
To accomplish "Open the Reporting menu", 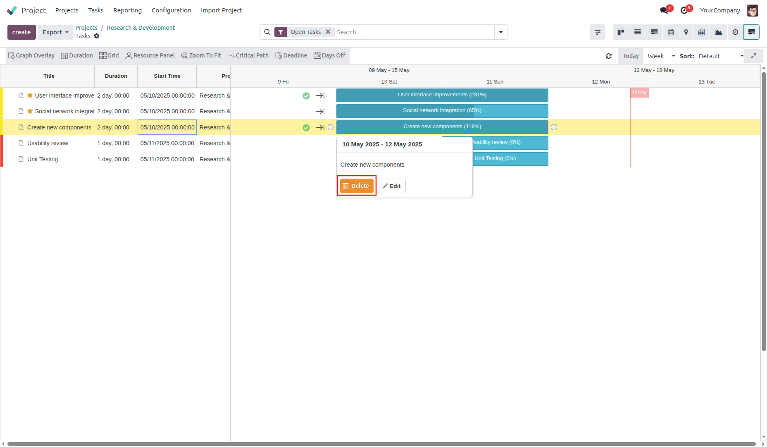I will pyautogui.click(x=127, y=10).
